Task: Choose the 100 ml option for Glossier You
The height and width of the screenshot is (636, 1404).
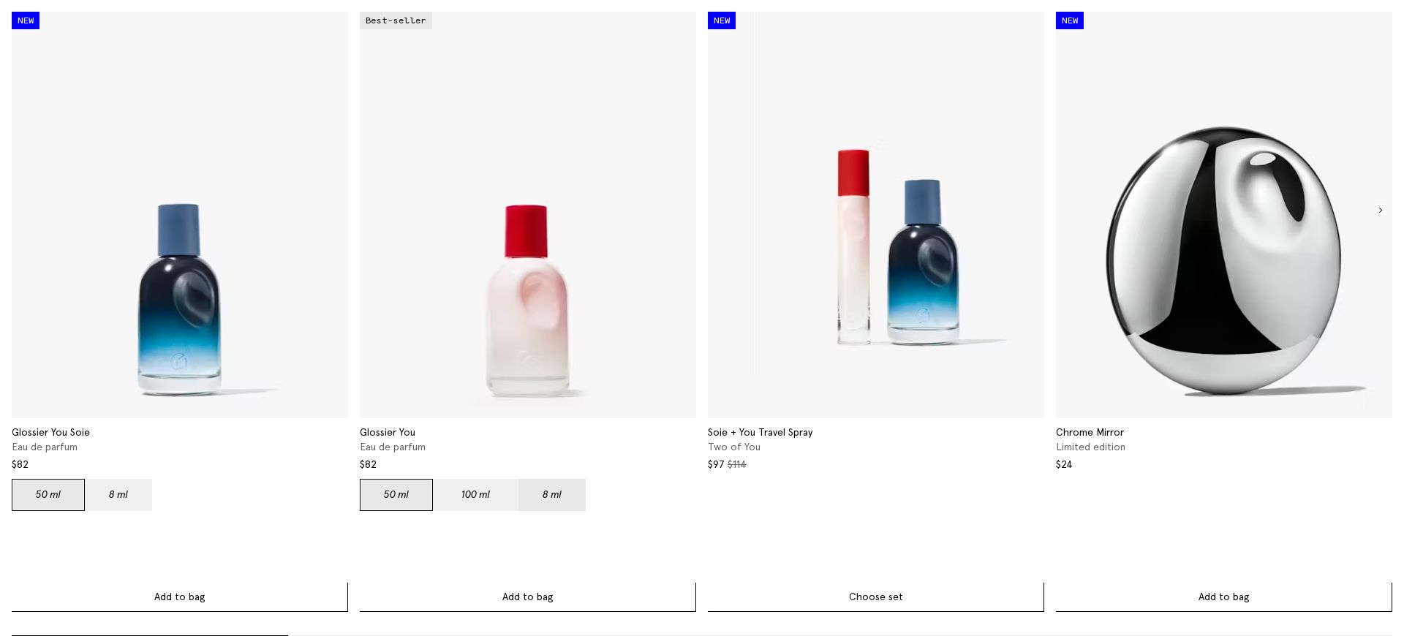Action: [475, 495]
